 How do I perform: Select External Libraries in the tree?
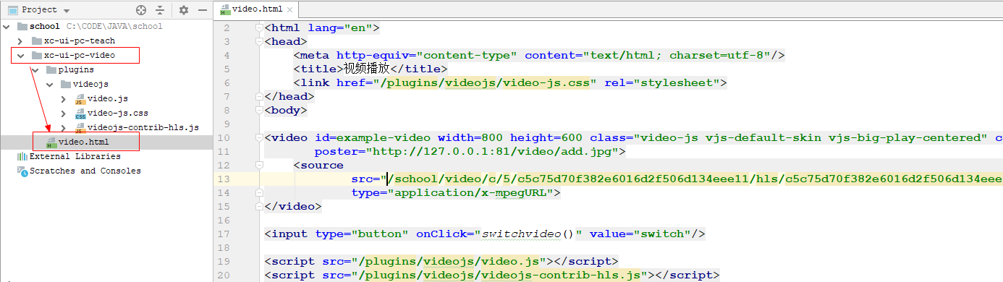coord(75,156)
